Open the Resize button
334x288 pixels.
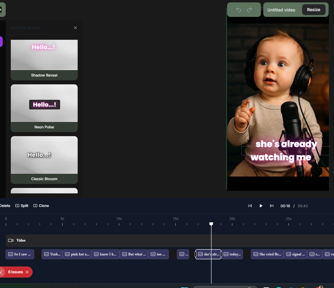[314, 10]
